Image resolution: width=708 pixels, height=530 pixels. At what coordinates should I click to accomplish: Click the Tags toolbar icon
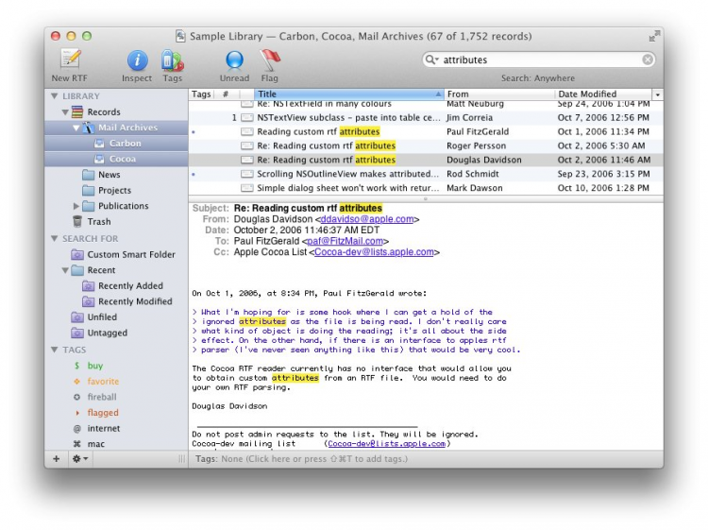[172, 60]
